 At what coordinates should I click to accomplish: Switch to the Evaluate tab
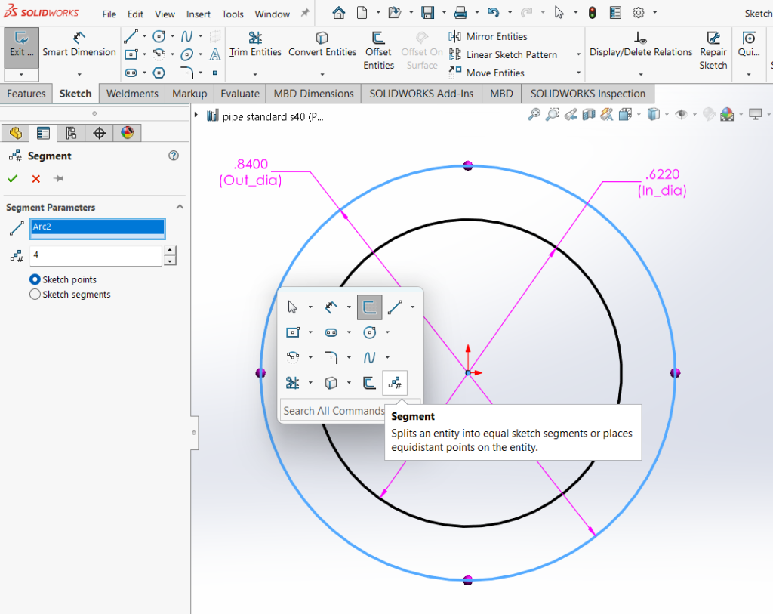pos(239,94)
